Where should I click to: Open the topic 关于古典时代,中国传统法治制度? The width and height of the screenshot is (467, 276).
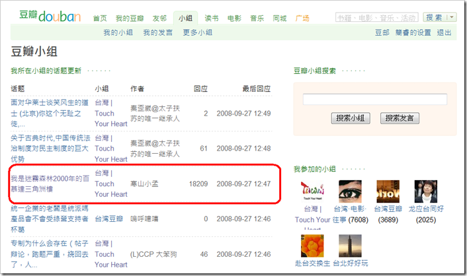tap(50, 148)
